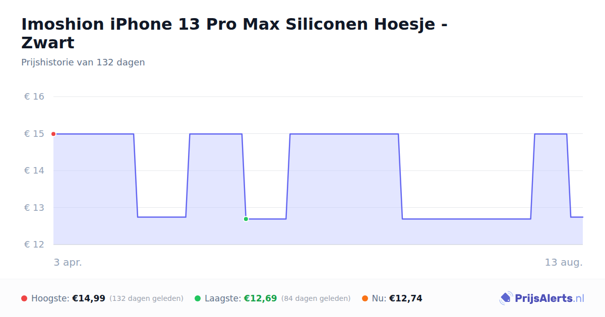Image resolution: width=605 pixels, height=317 pixels.
Task: Click the highest price €14,99 value
Action: click(89, 298)
